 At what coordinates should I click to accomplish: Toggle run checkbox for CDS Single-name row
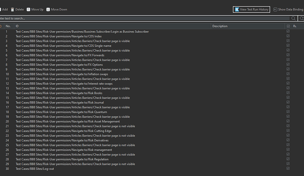click(x=288, y=45)
